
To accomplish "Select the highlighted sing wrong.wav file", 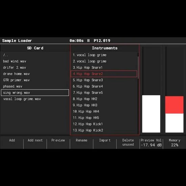I will pos(35,93).
